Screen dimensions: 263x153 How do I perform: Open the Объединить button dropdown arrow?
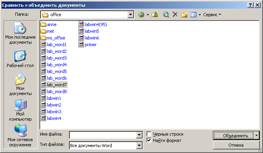tap(257, 135)
